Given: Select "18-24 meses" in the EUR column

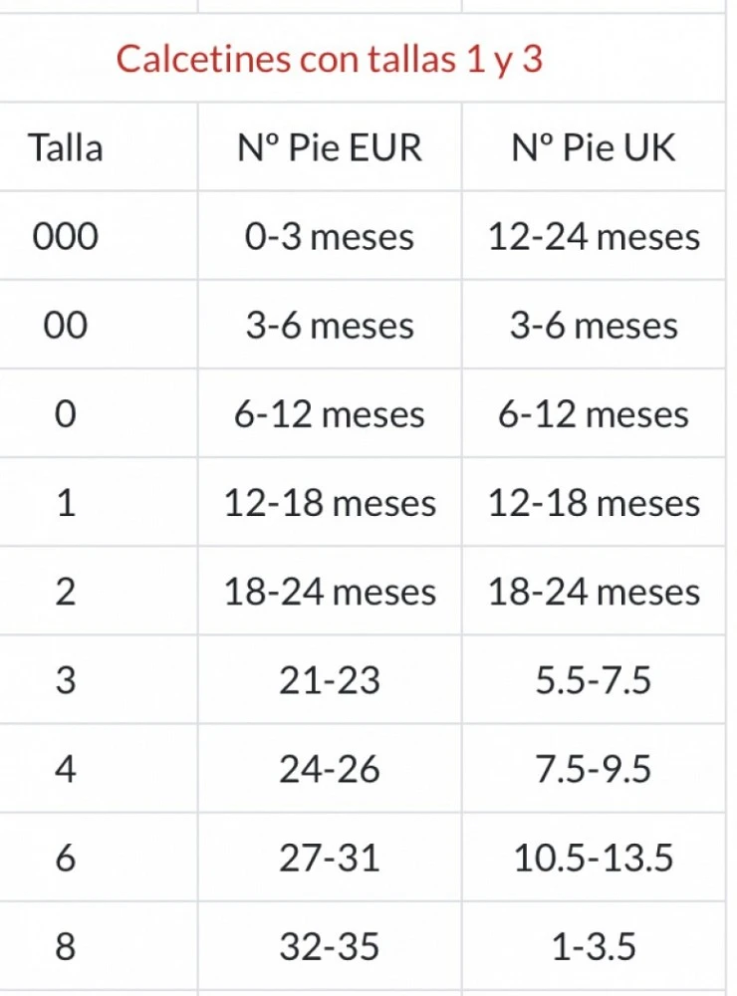Looking at the screenshot, I should click(330, 593).
